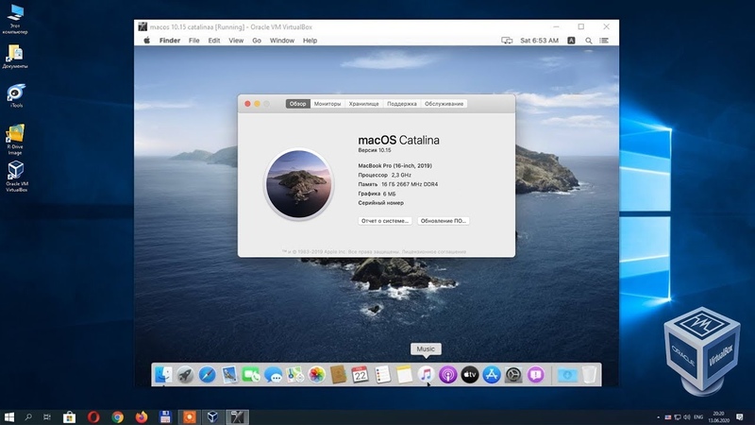This screenshot has width=755, height=425.
Task: Click the Catalina island image
Action: pyautogui.click(x=299, y=183)
